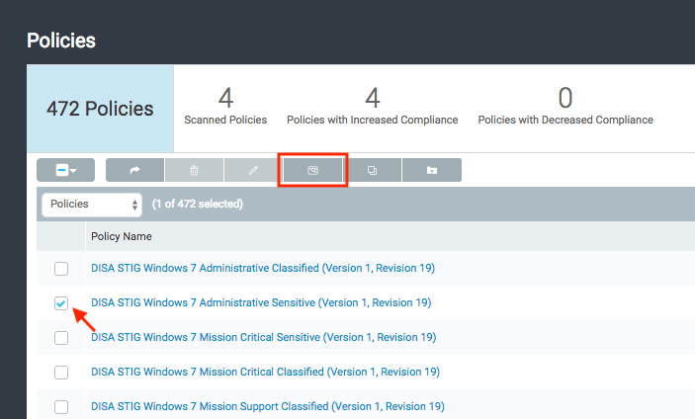
Task: Click the duplicate policy icon
Action: [372, 171]
